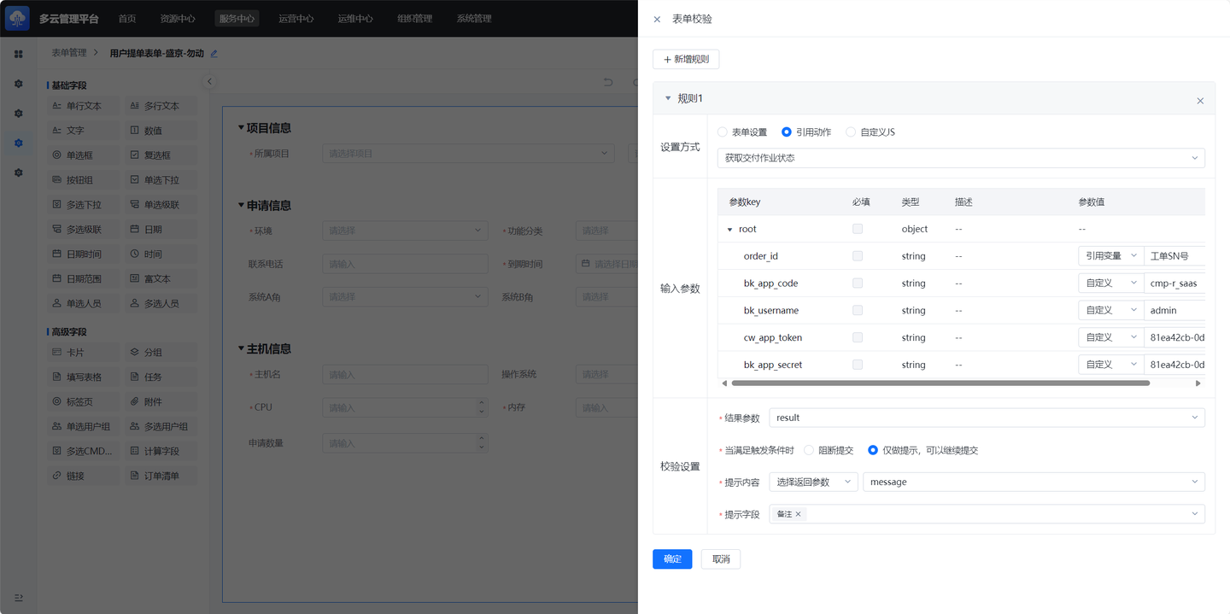
Task: Select the 多行文本 field component
Action: tap(161, 106)
